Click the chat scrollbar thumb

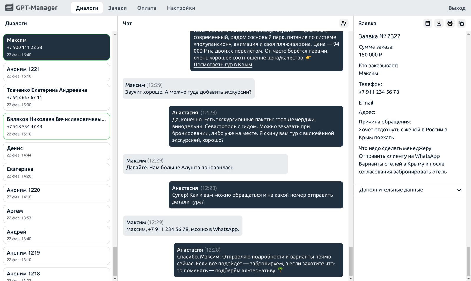pyautogui.click(x=351, y=261)
